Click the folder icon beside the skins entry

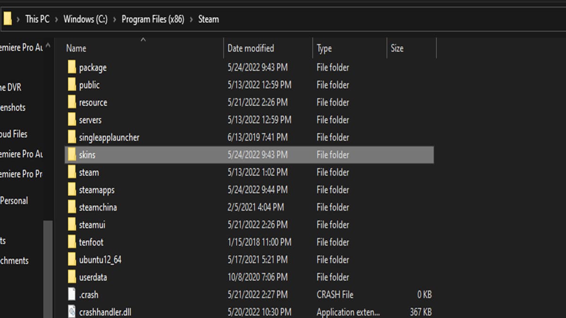click(x=72, y=155)
